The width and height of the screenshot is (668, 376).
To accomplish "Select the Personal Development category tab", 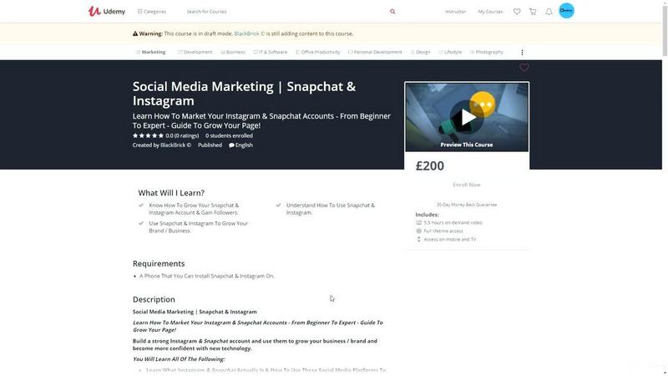I will [375, 52].
